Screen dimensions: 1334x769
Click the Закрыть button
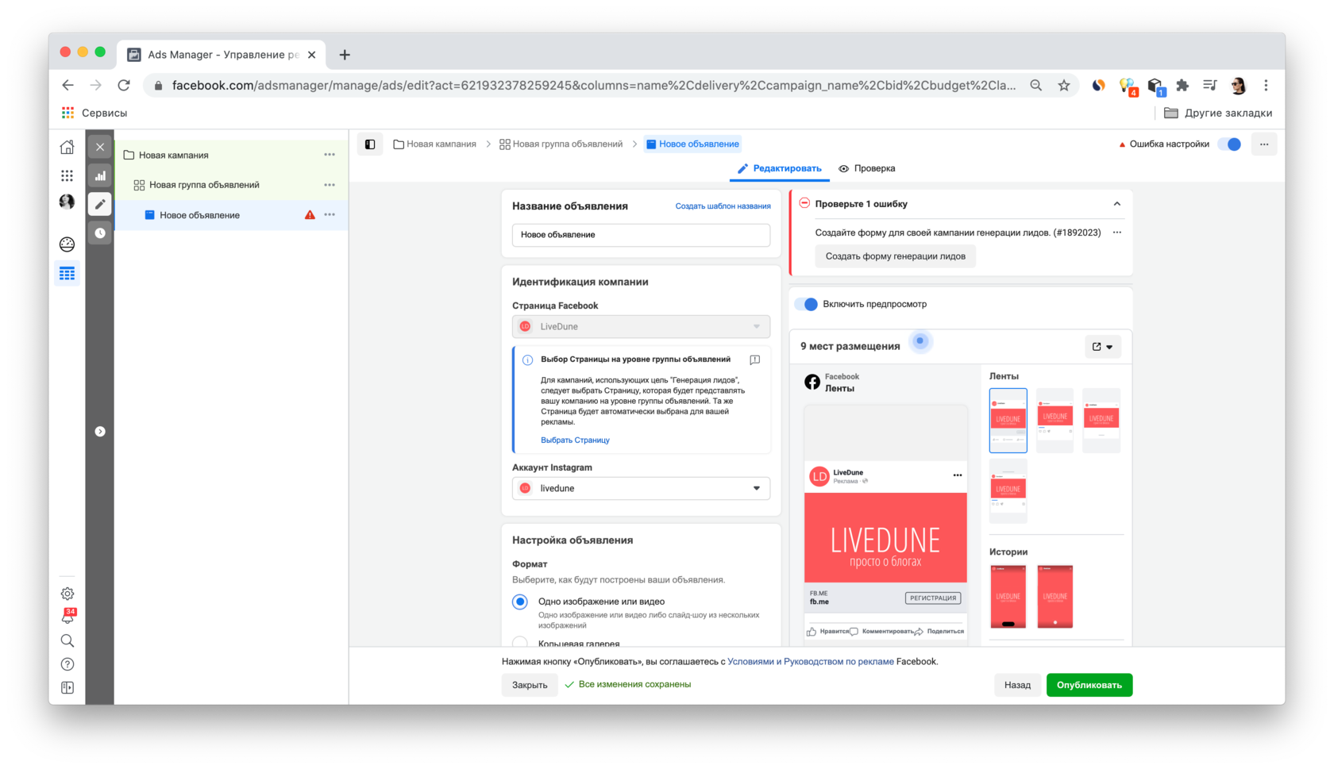[x=530, y=685]
